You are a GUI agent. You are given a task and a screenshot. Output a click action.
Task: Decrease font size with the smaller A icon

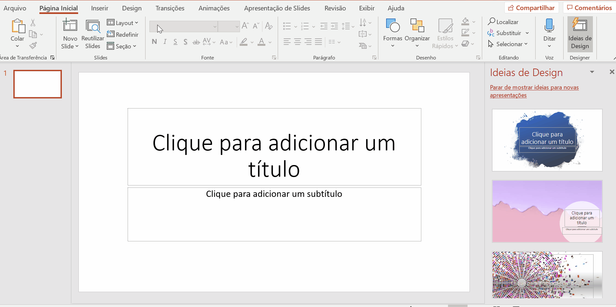tap(256, 26)
